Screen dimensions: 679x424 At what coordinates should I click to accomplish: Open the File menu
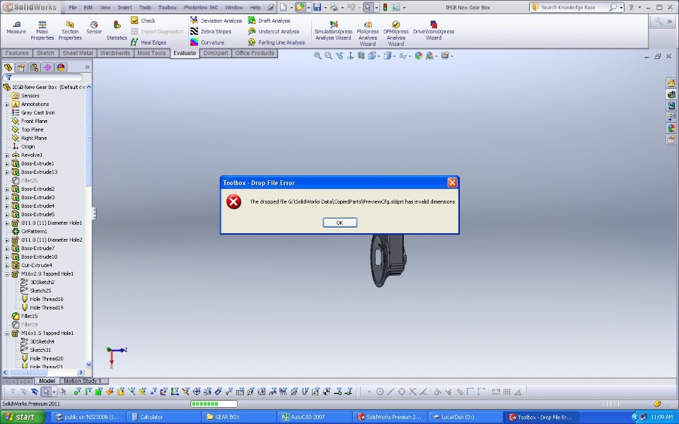[73, 7]
